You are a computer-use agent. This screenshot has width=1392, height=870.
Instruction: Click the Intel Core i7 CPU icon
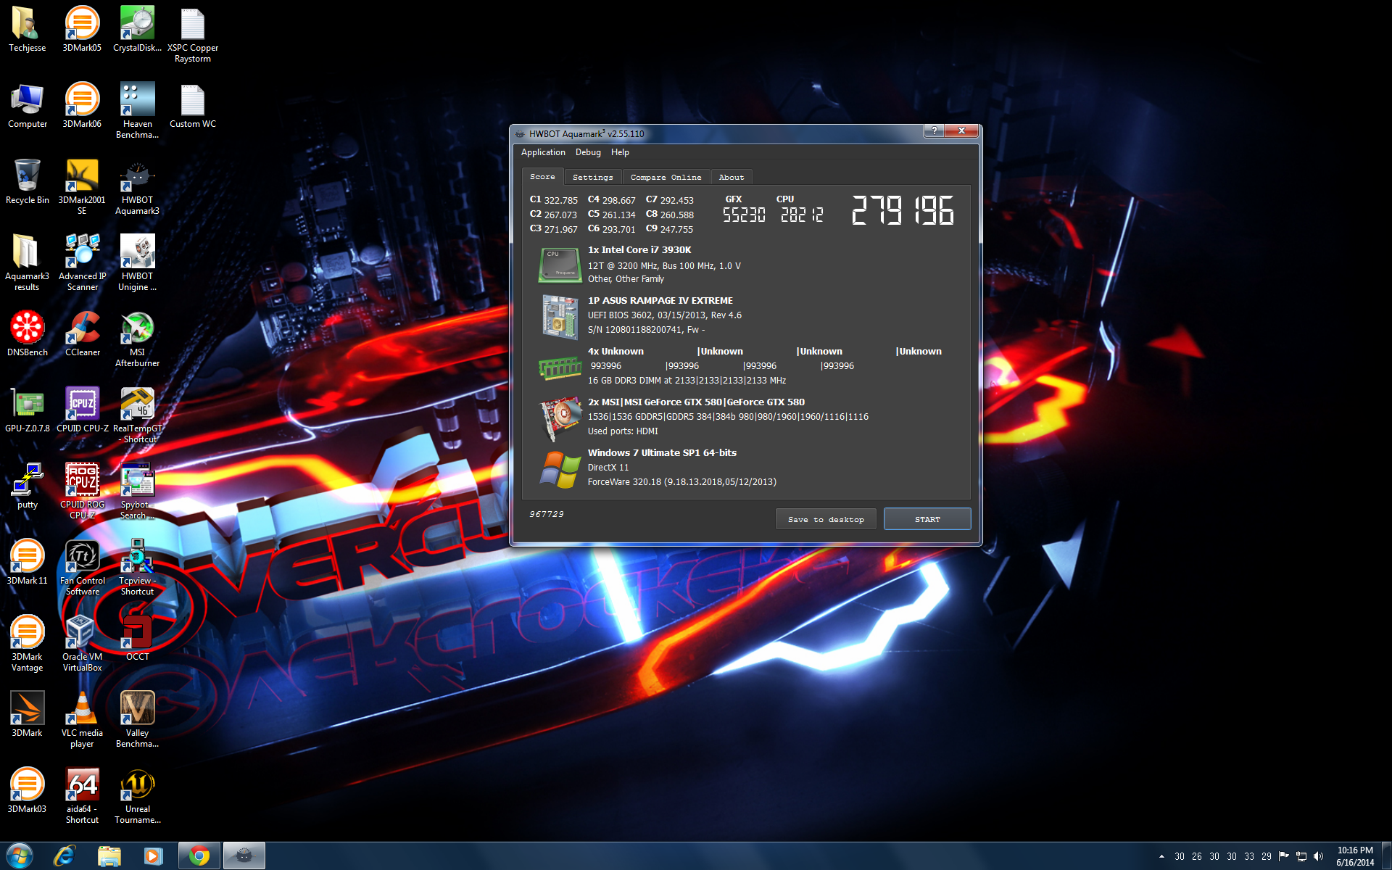560,265
